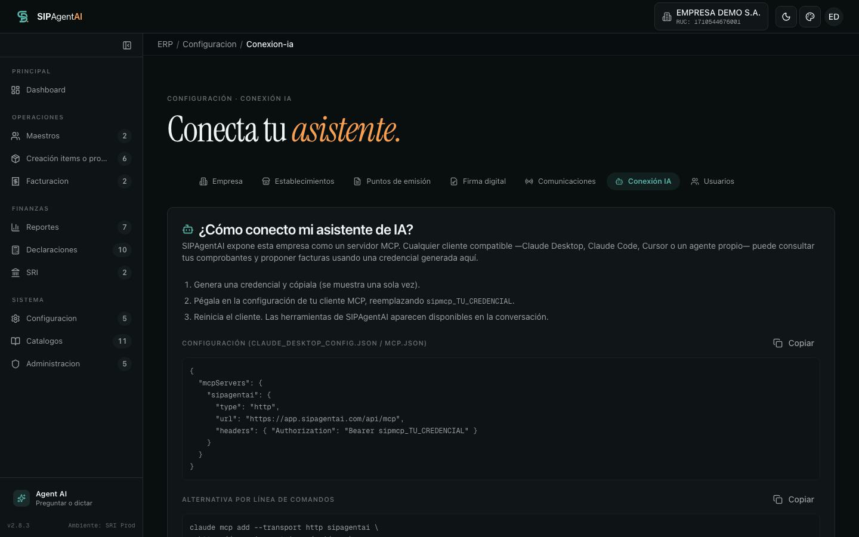This screenshot has height=537, width=859.
Task: Click step 1 Genera una credencial text
Action: (307, 285)
